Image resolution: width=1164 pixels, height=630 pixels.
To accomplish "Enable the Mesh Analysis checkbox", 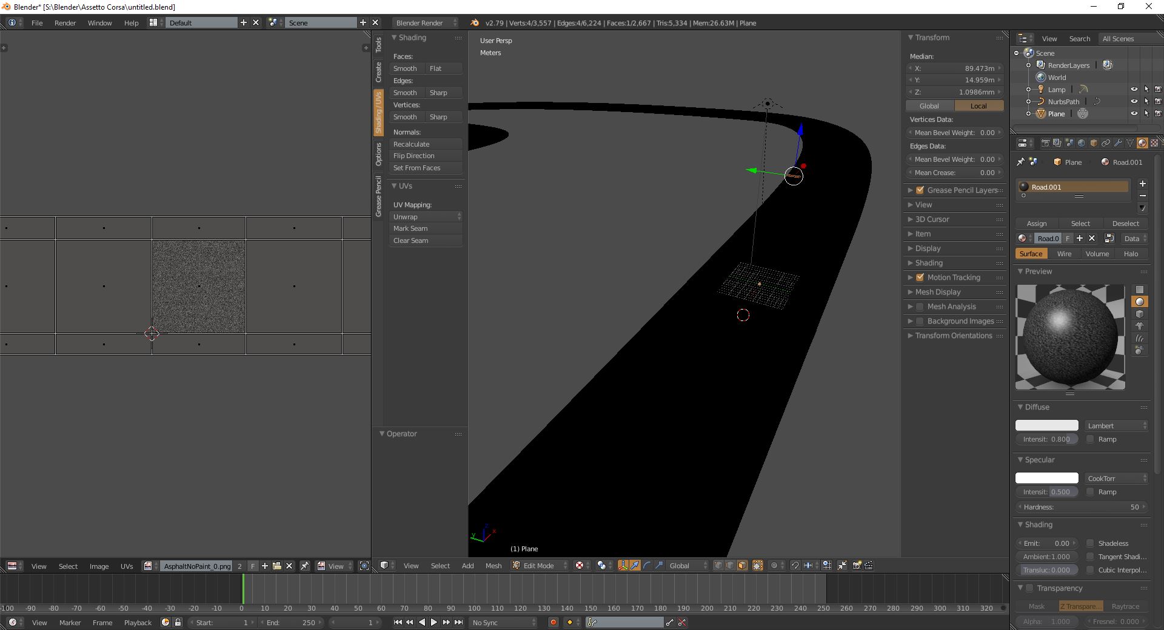I will (x=920, y=307).
